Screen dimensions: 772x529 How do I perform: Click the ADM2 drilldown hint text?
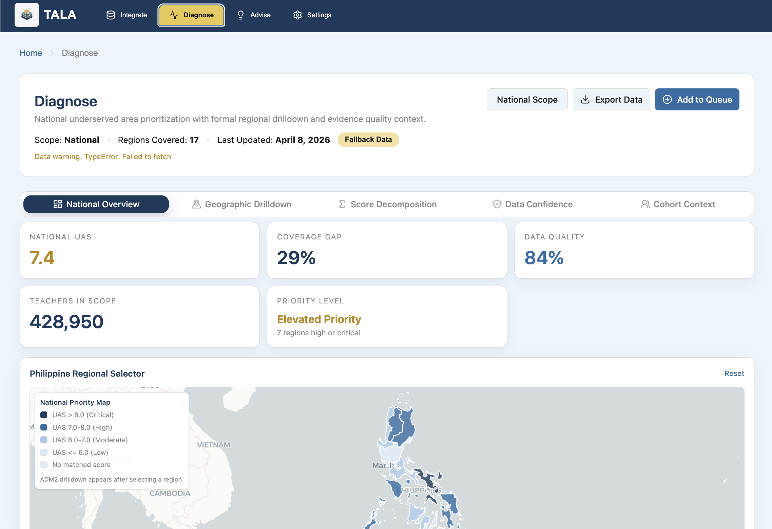click(x=112, y=480)
